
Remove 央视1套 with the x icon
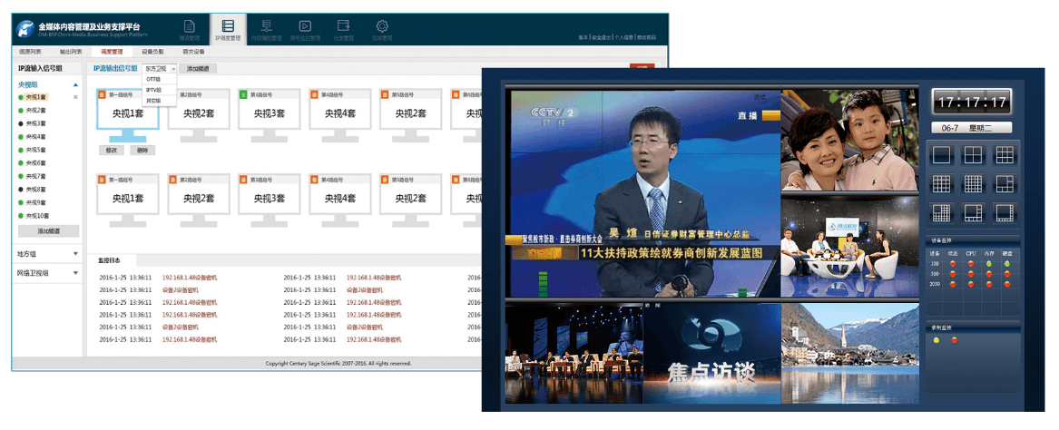[75, 96]
